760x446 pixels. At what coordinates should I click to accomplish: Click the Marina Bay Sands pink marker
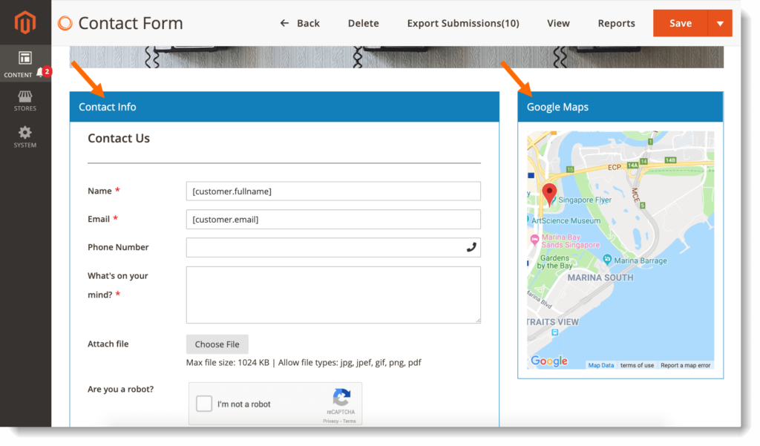pyautogui.click(x=534, y=239)
